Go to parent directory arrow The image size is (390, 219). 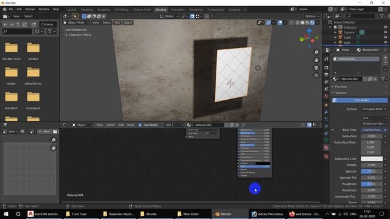[x=18, y=24]
